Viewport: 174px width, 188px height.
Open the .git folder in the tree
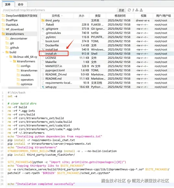coord(12,43)
